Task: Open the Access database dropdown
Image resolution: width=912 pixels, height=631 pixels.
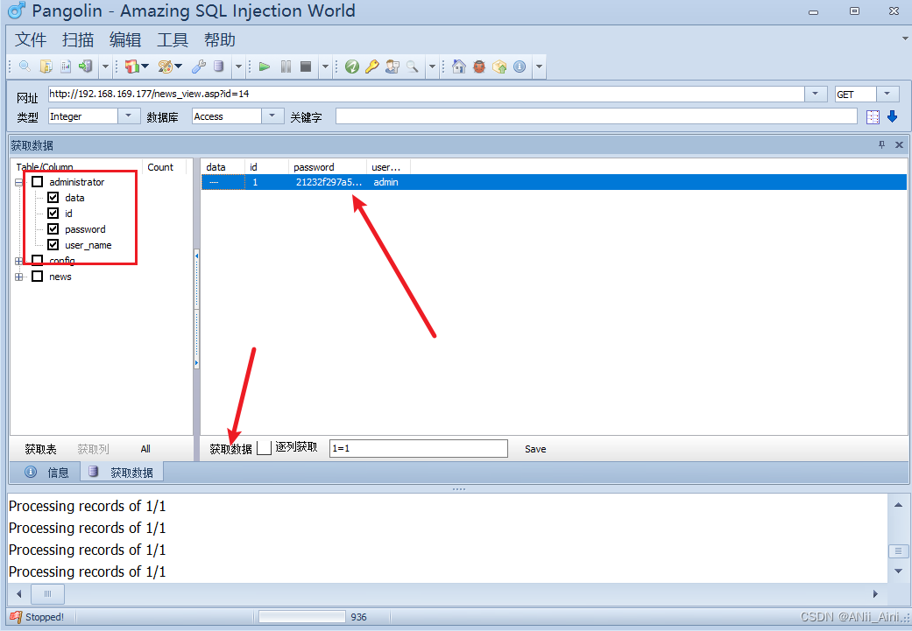Action: pyautogui.click(x=272, y=116)
